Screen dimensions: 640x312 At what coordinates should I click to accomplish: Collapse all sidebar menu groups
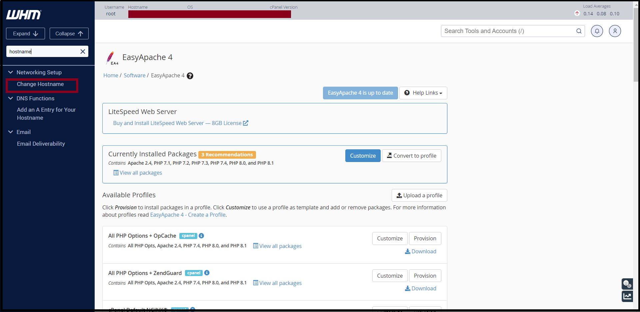tap(69, 34)
